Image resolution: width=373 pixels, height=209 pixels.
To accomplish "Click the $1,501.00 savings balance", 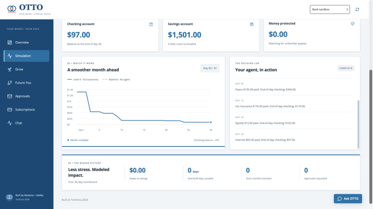I will click(x=185, y=35).
